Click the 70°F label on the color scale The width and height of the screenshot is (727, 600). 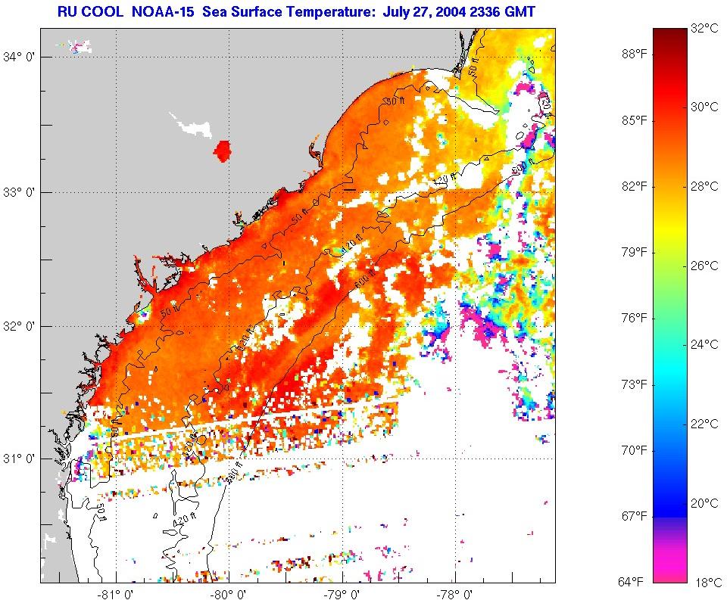634,450
